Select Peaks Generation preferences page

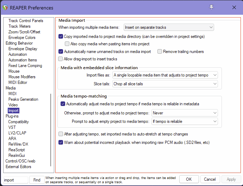click(23, 99)
